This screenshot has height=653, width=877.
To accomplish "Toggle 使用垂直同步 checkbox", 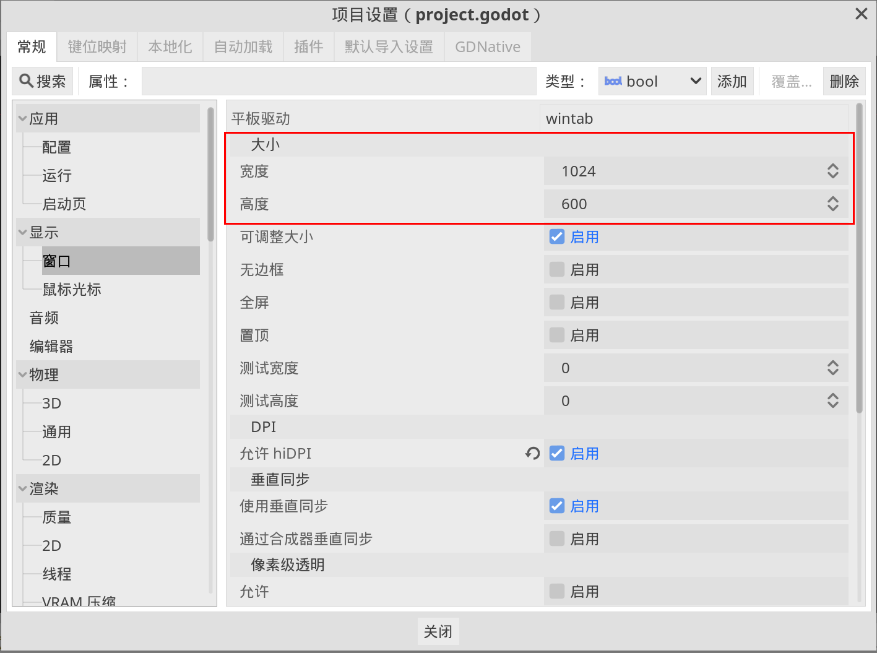I will pos(557,506).
